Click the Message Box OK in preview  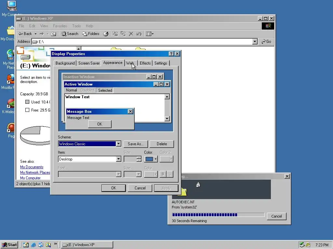100,124
